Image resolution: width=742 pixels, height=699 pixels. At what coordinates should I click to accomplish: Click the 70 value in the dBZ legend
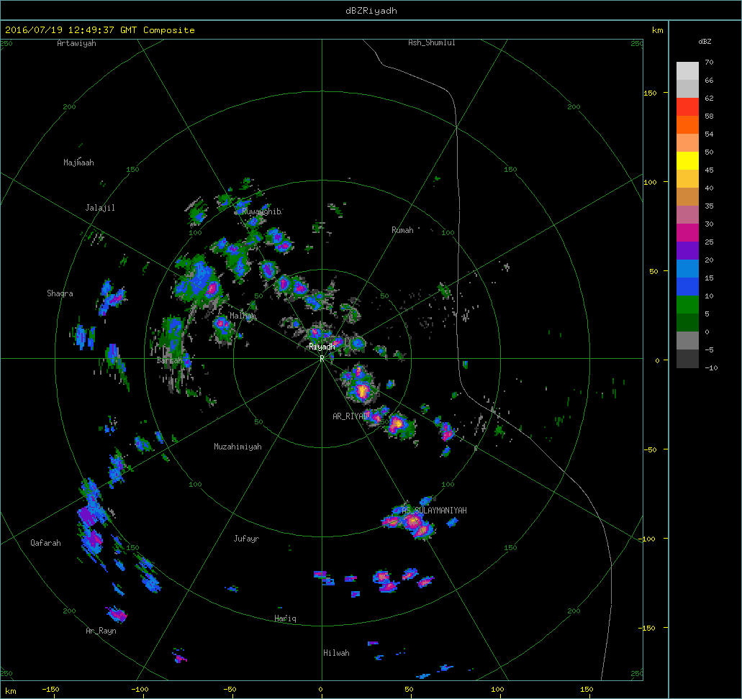pyautogui.click(x=709, y=63)
